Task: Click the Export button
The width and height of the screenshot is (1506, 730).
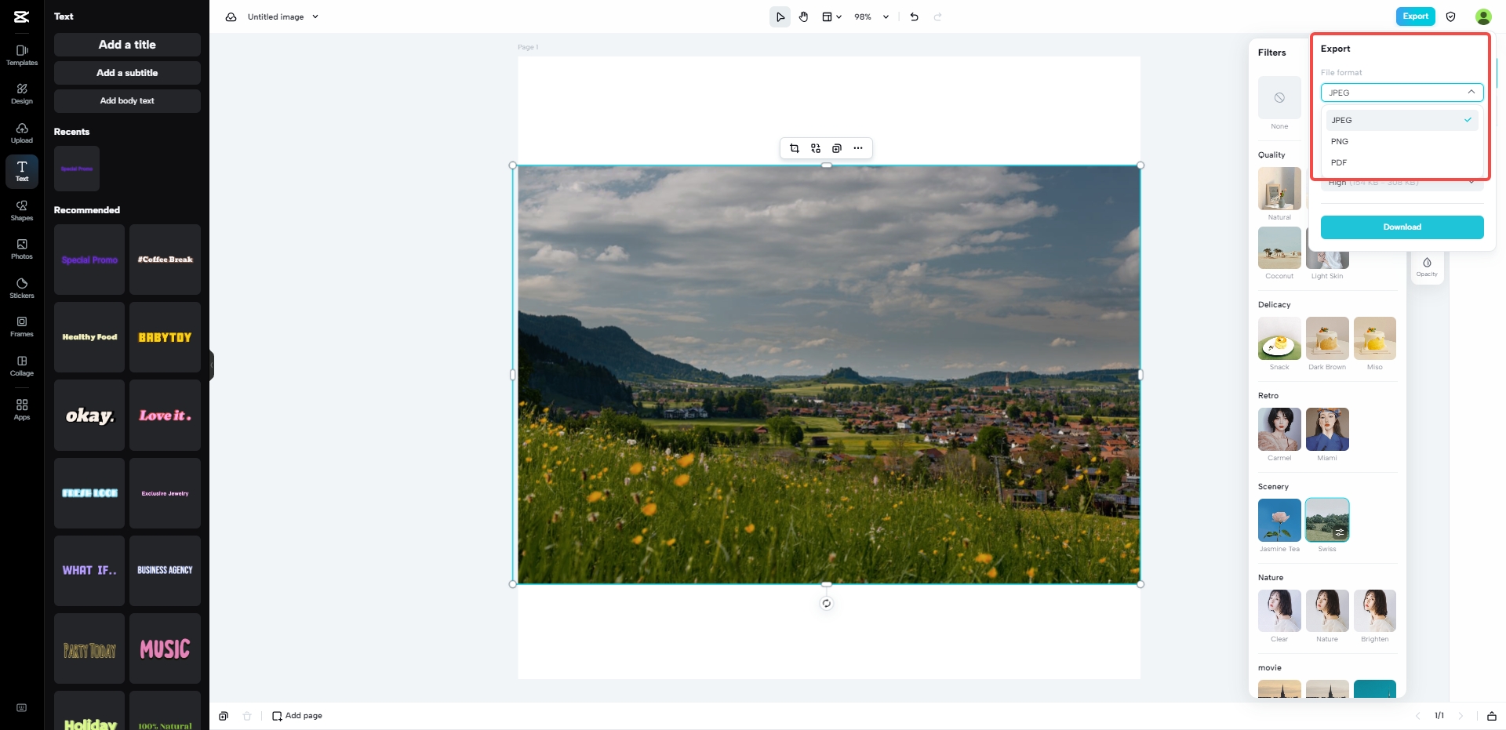Action: (x=1415, y=16)
